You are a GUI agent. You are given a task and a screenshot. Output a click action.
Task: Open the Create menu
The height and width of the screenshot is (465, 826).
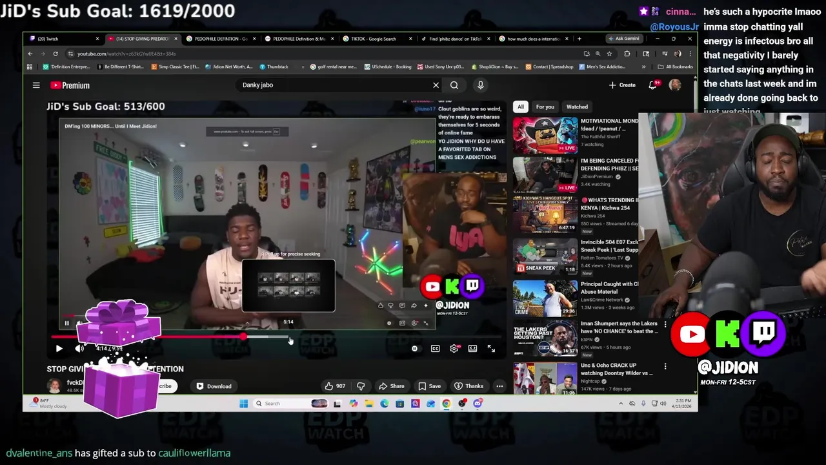point(622,85)
